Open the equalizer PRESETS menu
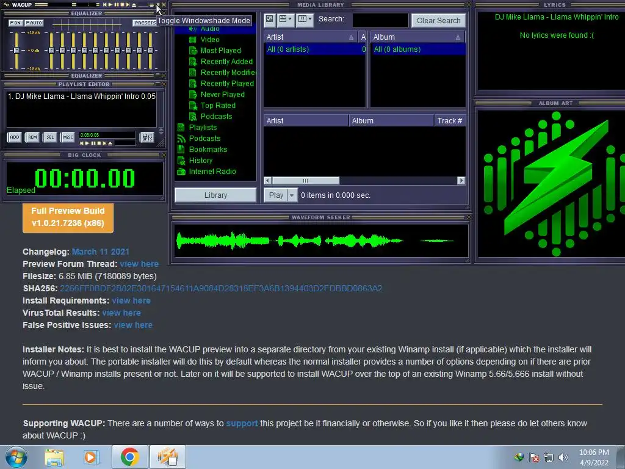Screen dimensions: 625x469 pos(144,23)
